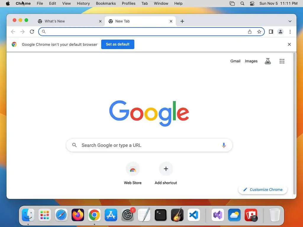Open the Help menu
303x227 pixels.
[178, 4]
